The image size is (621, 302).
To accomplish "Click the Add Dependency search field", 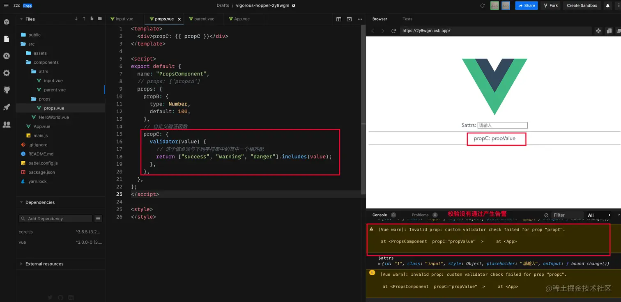I will (56, 219).
